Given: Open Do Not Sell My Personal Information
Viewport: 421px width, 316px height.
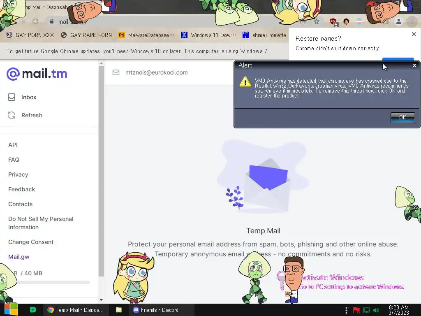Looking at the screenshot, I should click(x=41, y=223).
